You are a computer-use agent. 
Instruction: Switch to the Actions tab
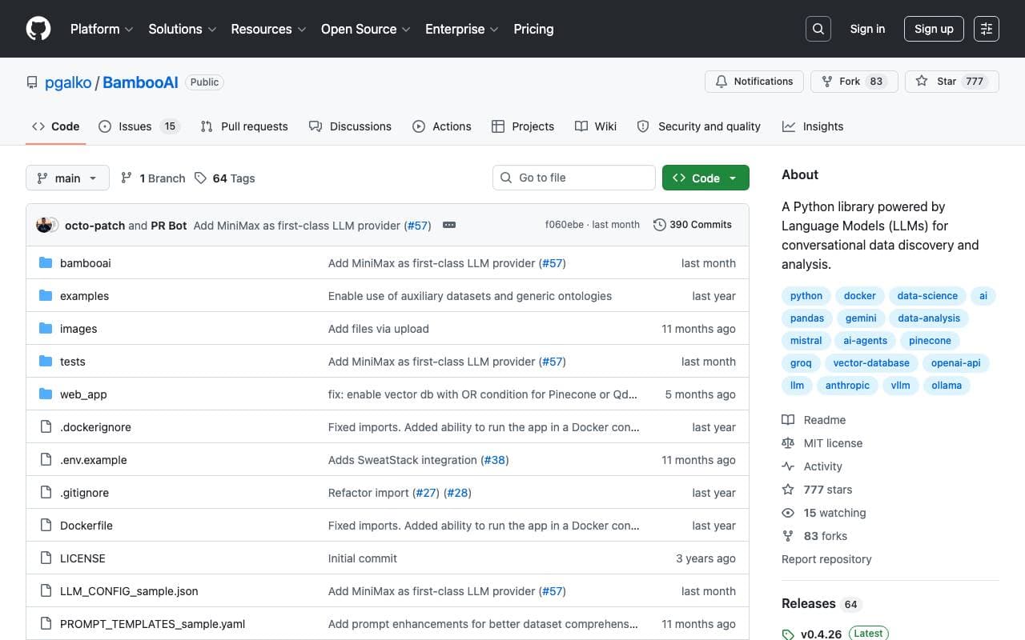click(441, 126)
